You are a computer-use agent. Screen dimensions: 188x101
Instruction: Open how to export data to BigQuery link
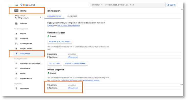click(x=69, y=25)
